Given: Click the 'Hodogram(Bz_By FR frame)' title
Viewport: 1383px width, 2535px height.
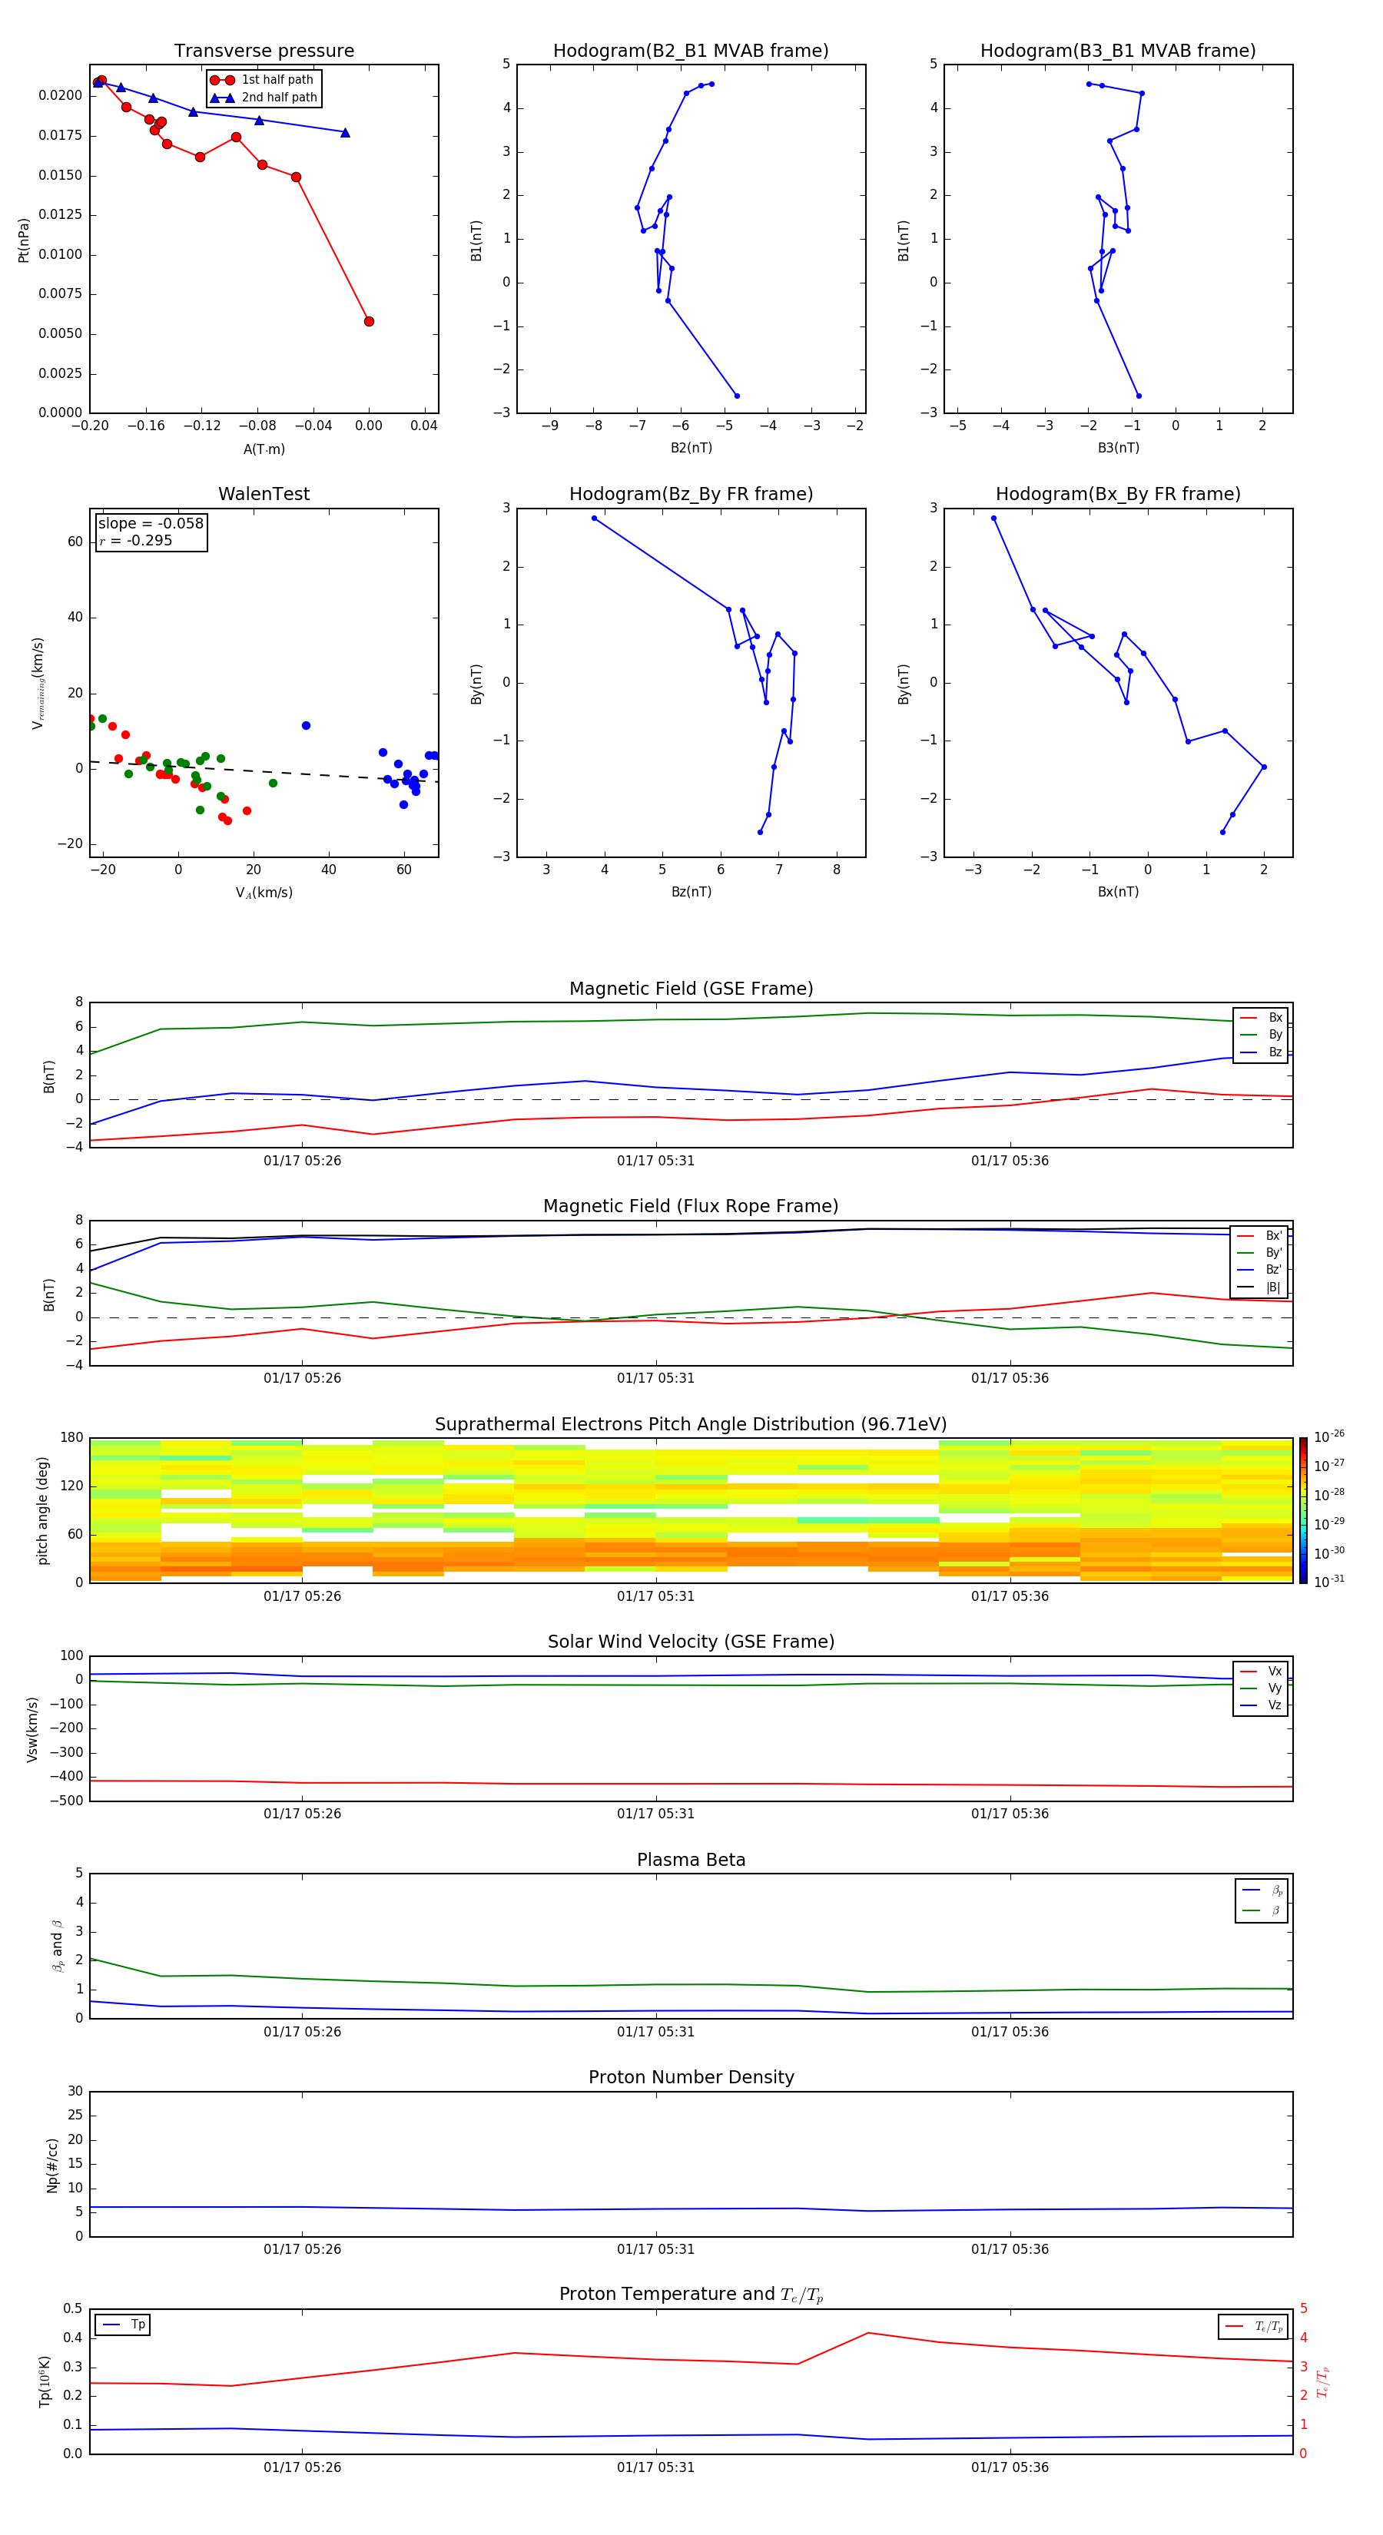Looking at the screenshot, I should tap(691, 494).
